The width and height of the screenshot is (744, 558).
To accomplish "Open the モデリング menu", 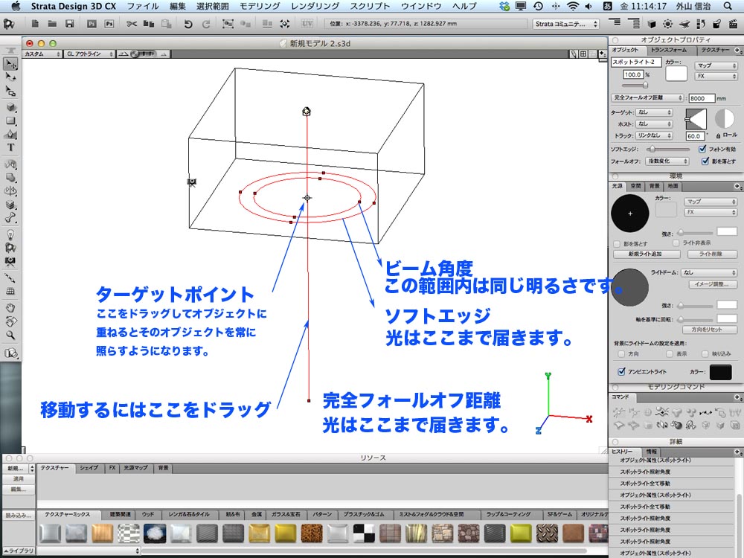I will coord(260,6).
